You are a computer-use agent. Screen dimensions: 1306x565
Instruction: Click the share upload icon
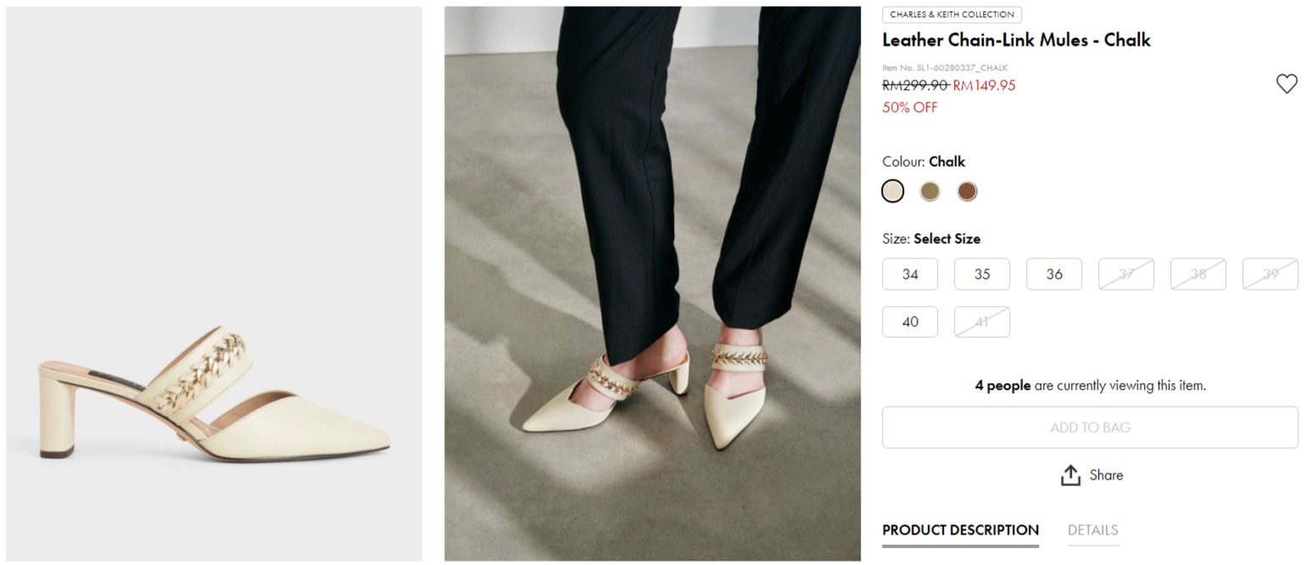[1070, 475]
